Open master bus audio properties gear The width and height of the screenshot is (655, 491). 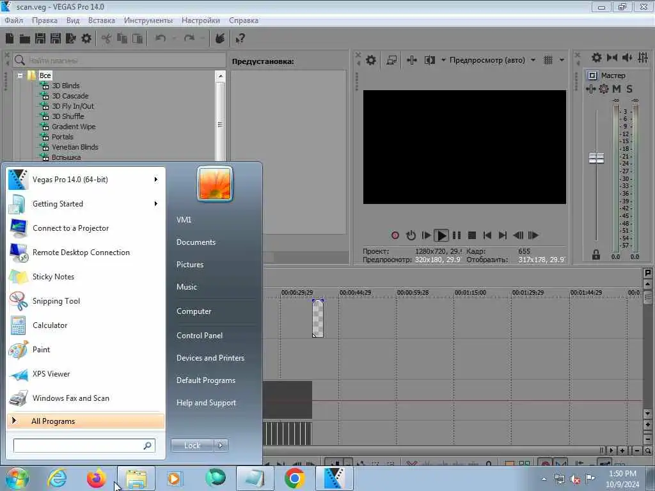click(597, 58)
